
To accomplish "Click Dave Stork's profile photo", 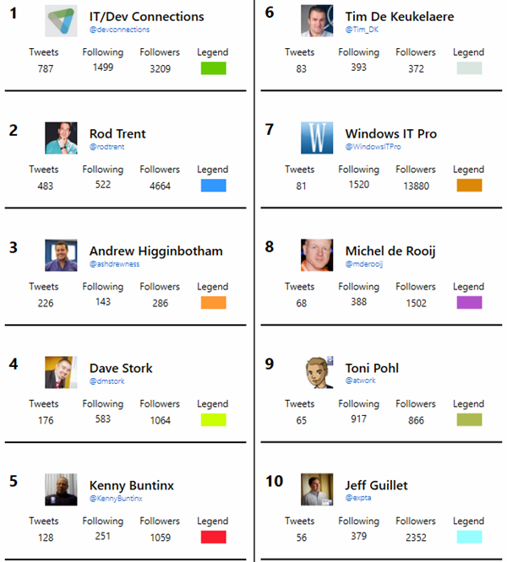I will point(61,372).
